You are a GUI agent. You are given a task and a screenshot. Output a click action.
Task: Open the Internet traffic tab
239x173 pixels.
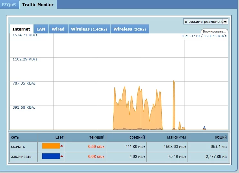point(21,29)
